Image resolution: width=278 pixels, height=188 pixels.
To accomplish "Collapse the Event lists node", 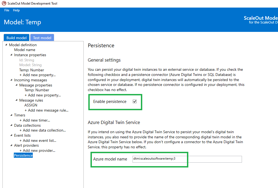I will 11,135.
